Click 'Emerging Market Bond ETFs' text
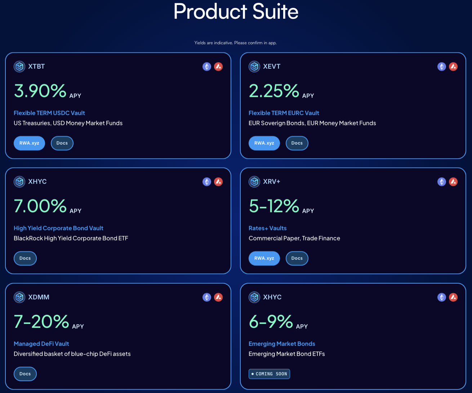Viewport: 472px width, 393px height. tap(287, 354)
